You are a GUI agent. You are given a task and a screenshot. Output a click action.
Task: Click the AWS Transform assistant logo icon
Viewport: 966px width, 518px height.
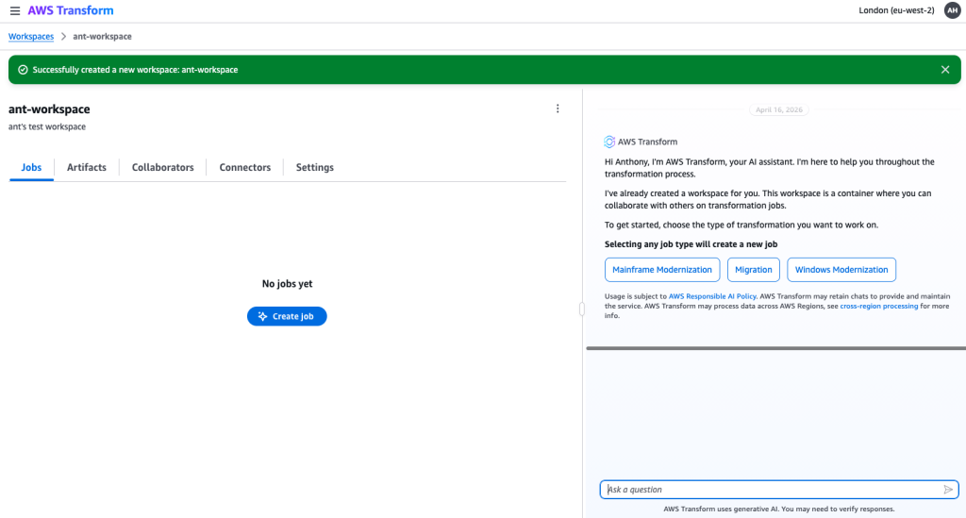pyautogui.click(x=609, y=142)
